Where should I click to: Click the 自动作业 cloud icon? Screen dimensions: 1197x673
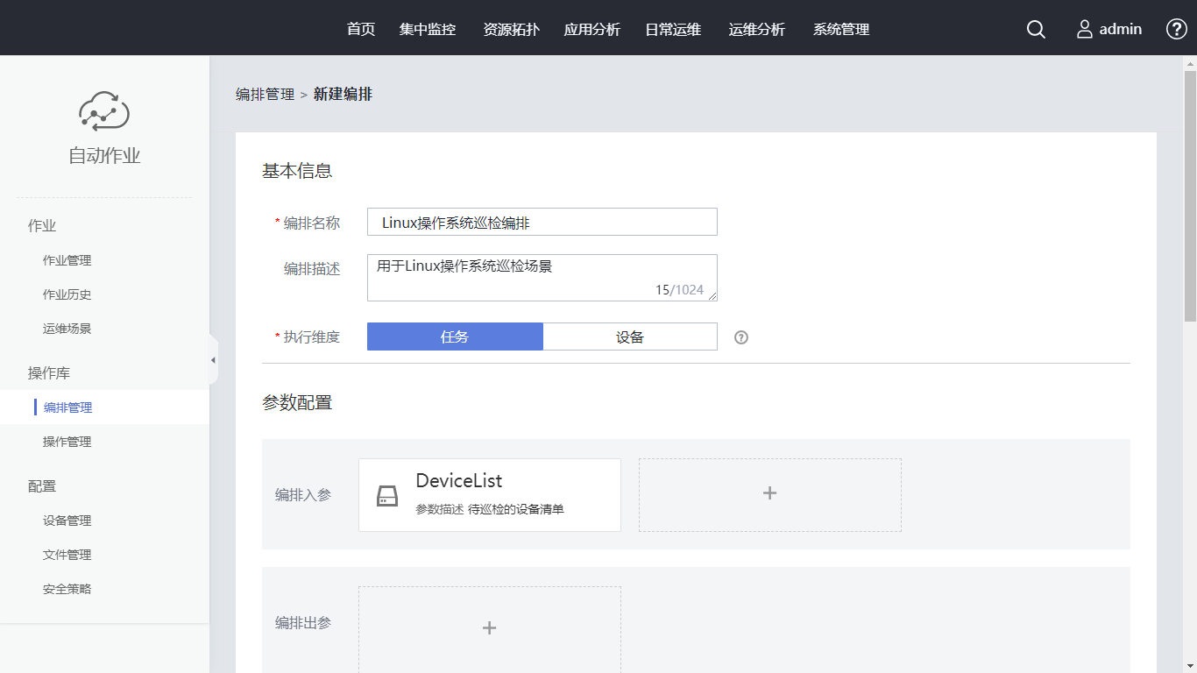click(x=104, y=111)
